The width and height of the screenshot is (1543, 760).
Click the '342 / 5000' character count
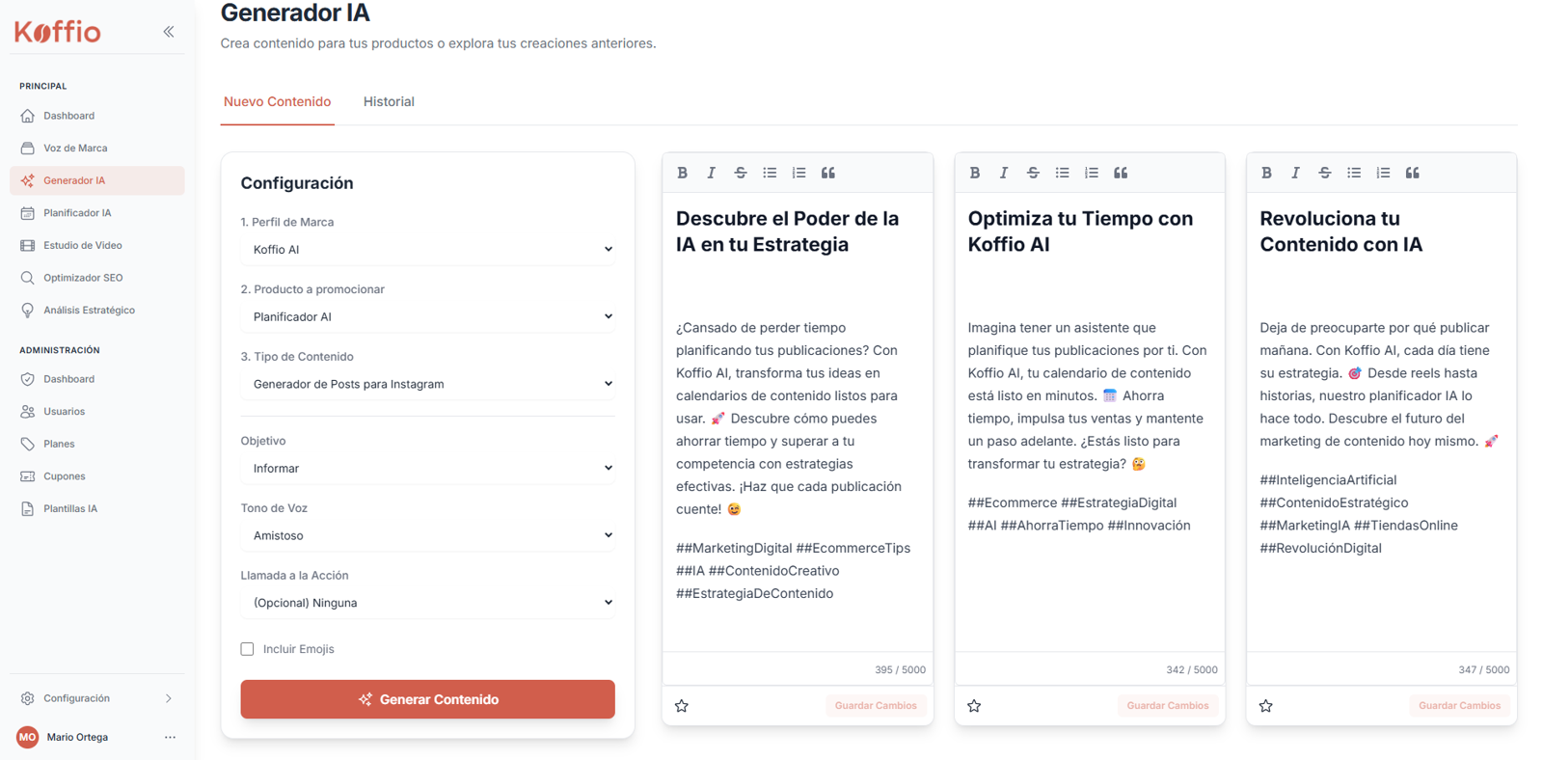(1192, 669)
